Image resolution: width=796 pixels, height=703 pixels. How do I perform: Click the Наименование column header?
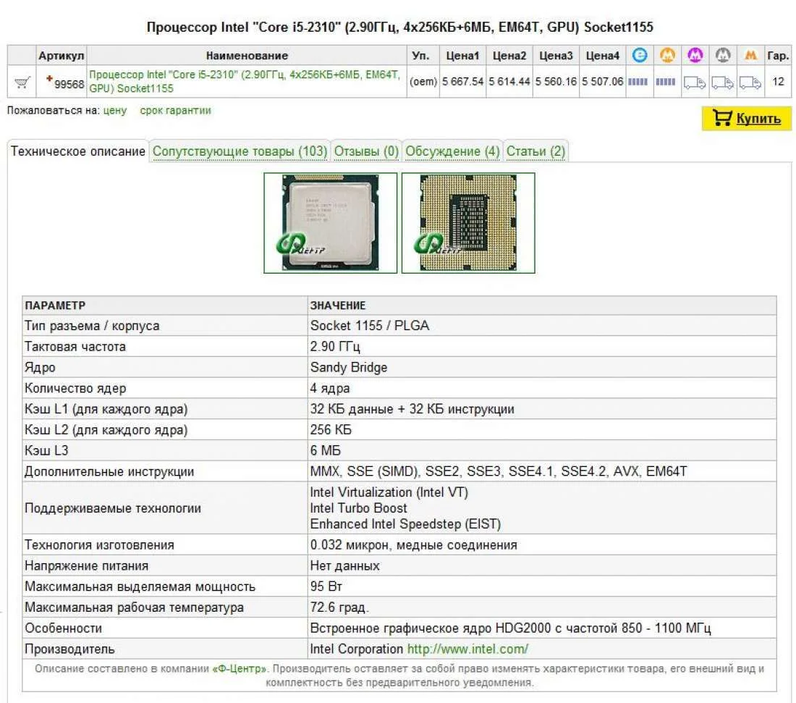click(x=247, y=56)
